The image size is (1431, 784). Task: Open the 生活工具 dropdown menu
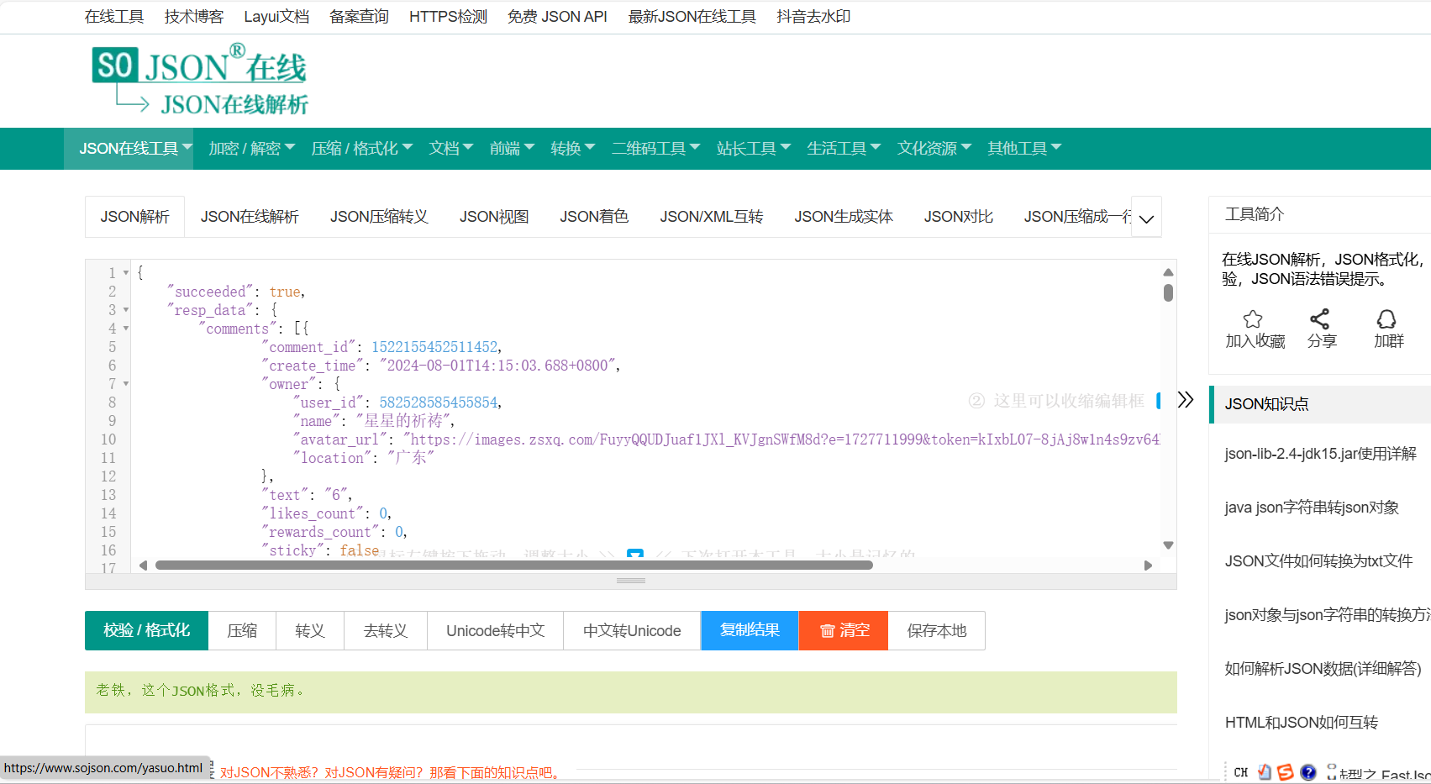844,149
